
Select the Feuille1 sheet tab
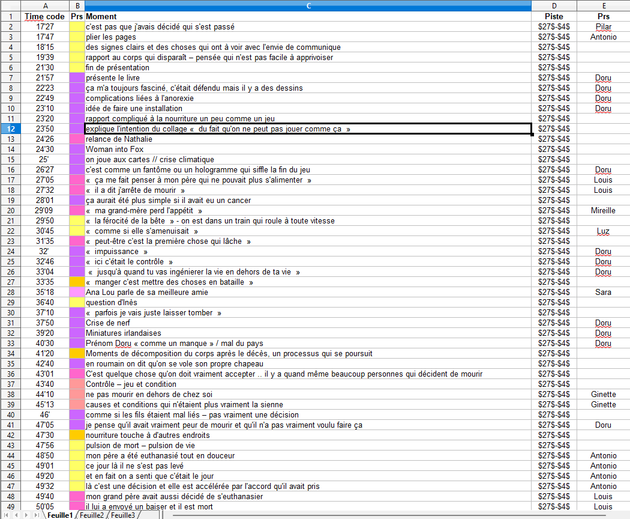(x=60, y=515)
